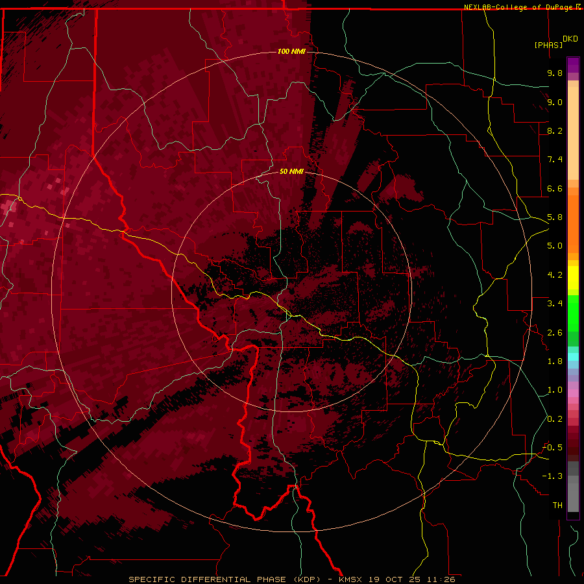Click the 1.8 scale value
Image resolution: width=584 pixels, height=584 pixels.
(555, 361)
